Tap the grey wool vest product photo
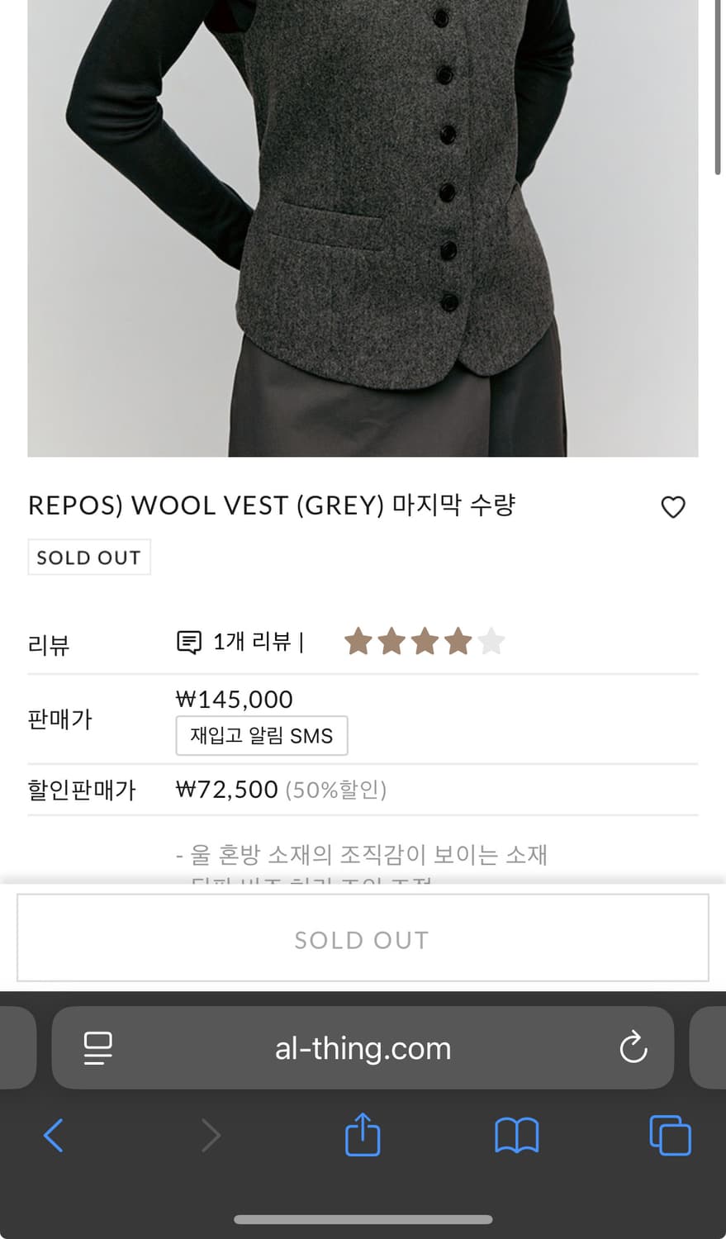The height and width of the screenshot is (1239, 726). click(x=363, y=227)
